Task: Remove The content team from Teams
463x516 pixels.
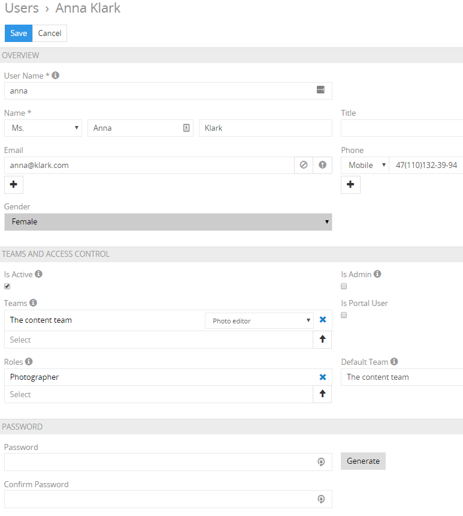Action: tap(323, 320)
